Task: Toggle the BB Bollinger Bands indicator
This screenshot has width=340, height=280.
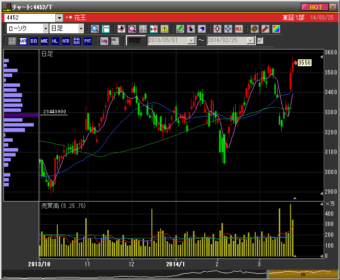Action: pyautogui.click(x=34, y=41)
